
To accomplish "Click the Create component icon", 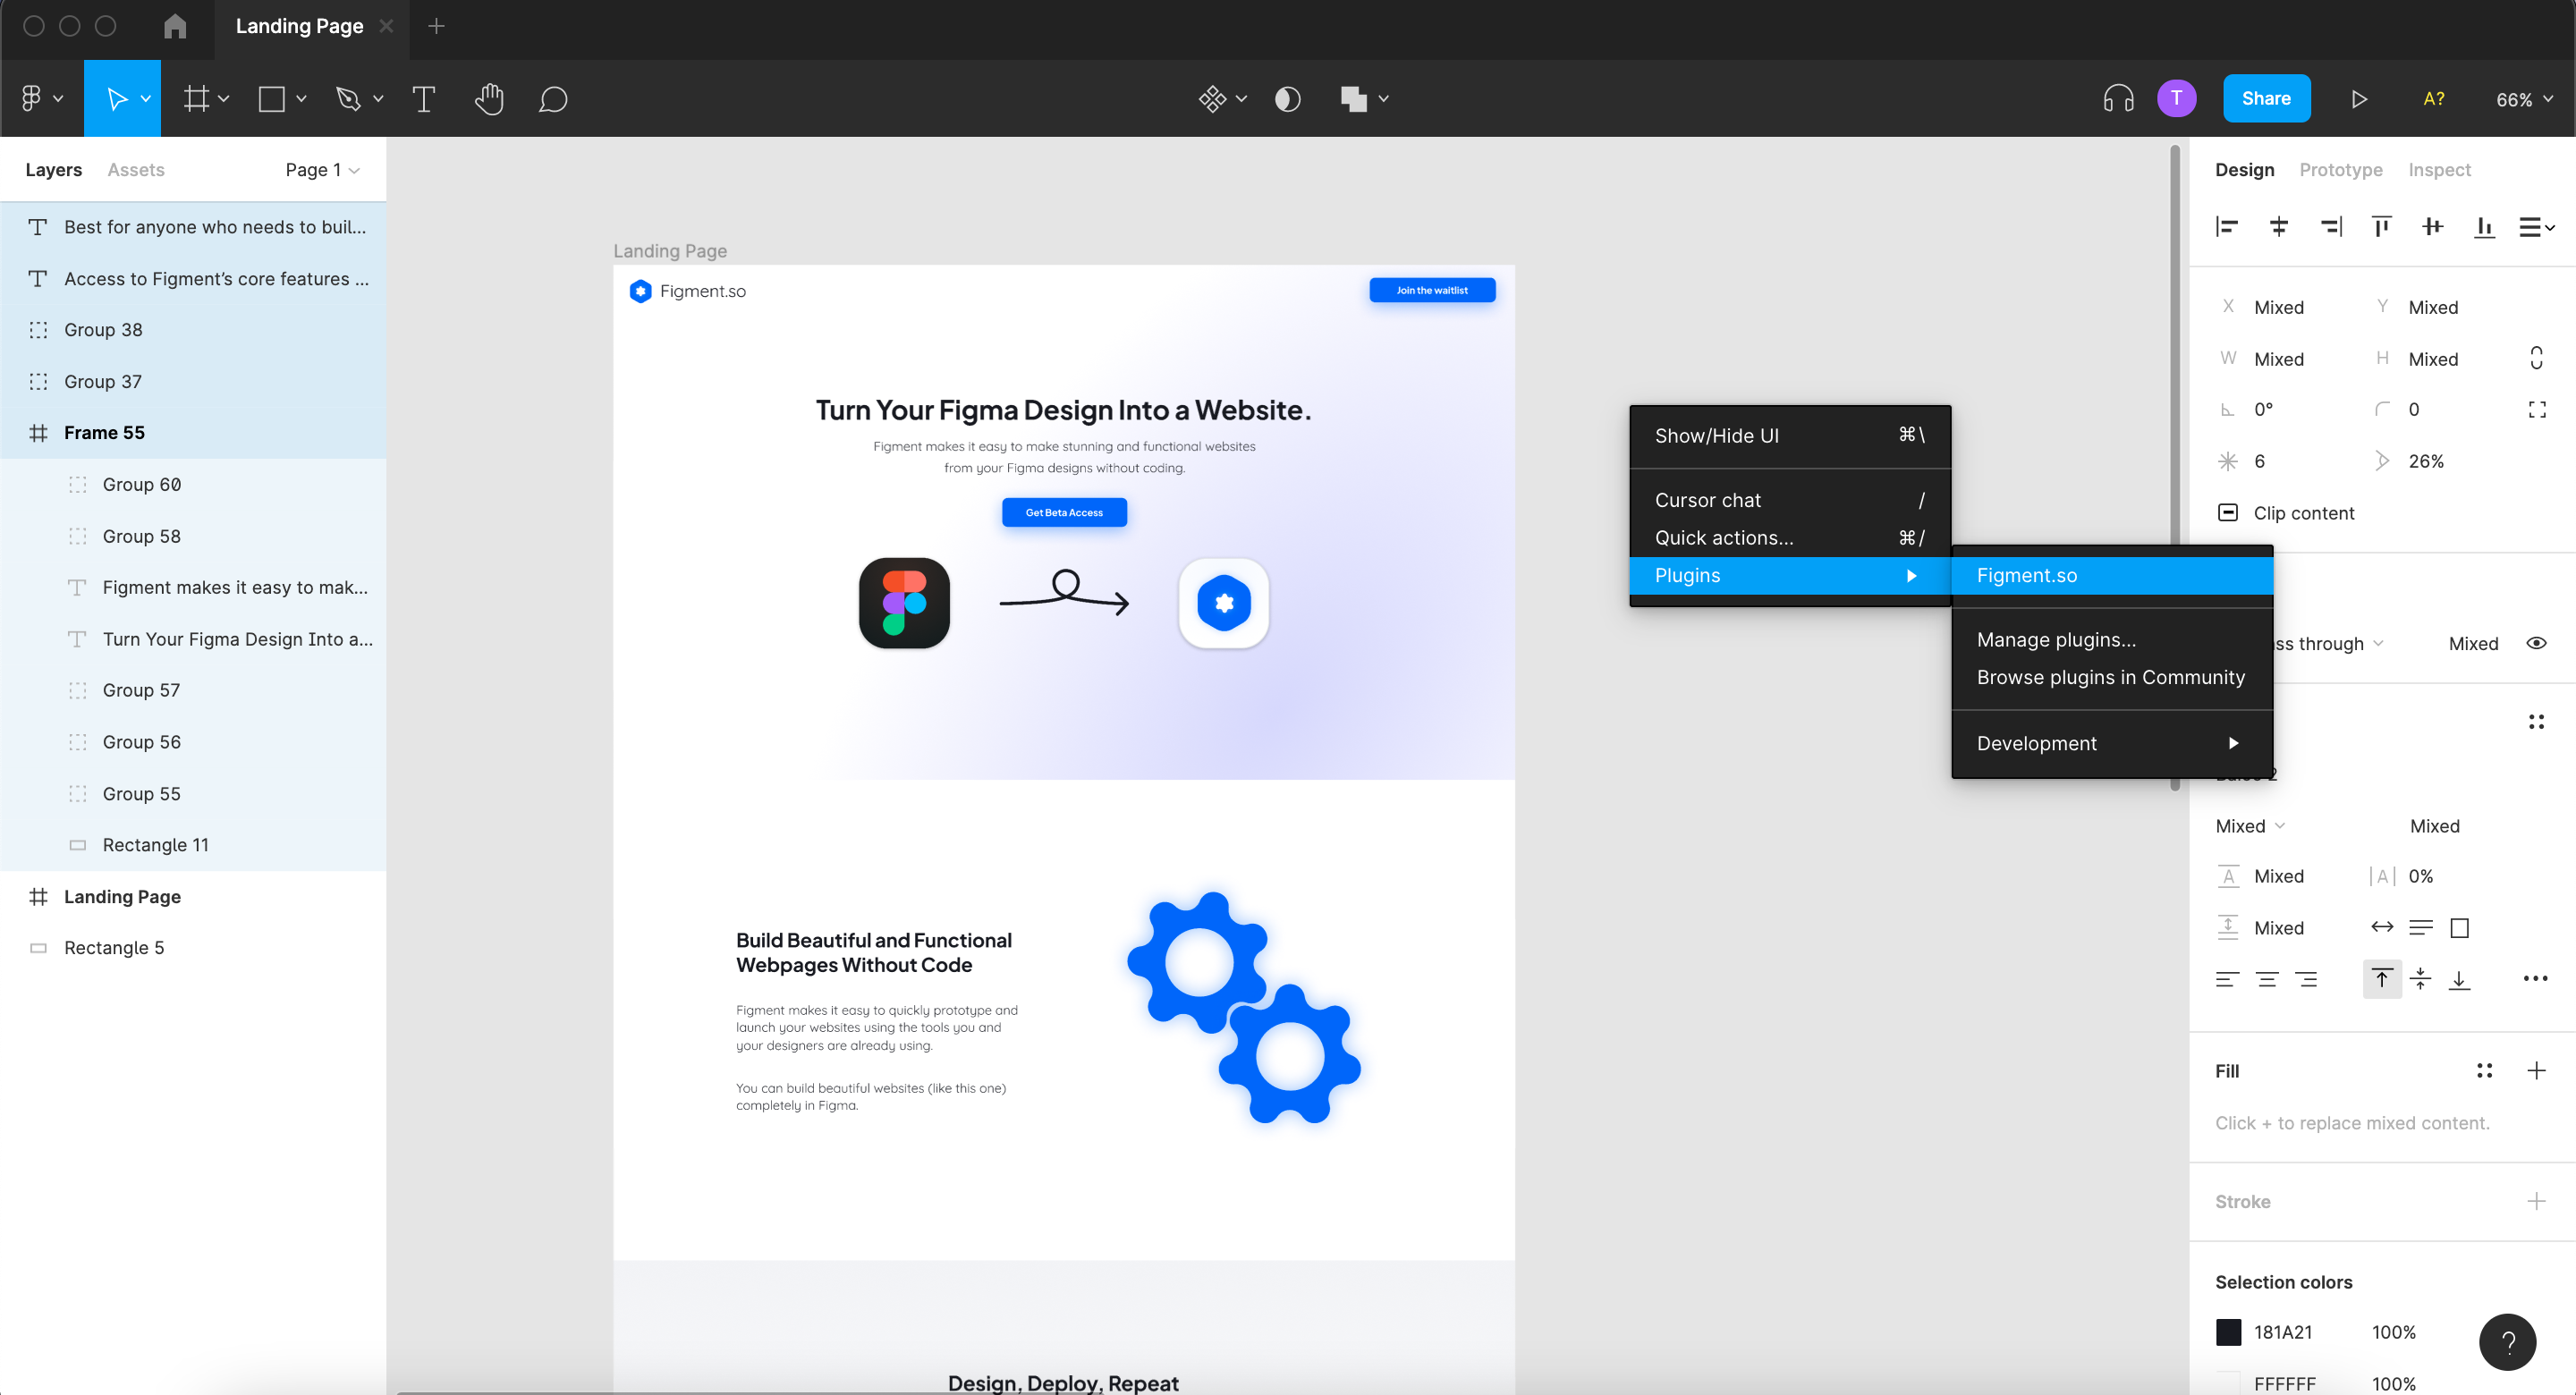I will [x=1212, y=99].
